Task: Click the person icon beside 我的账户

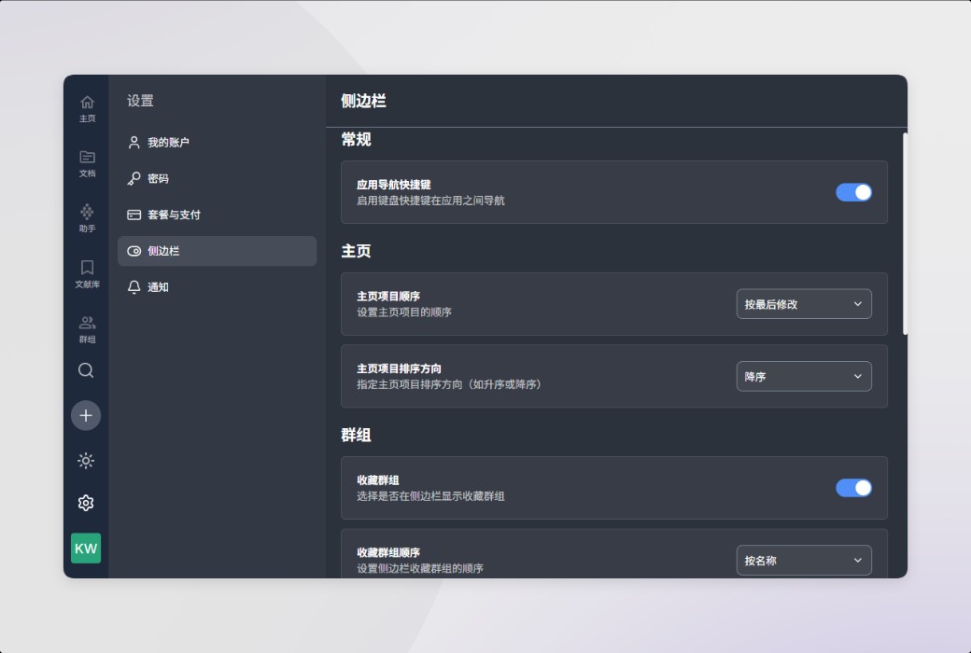Action: 134,143
